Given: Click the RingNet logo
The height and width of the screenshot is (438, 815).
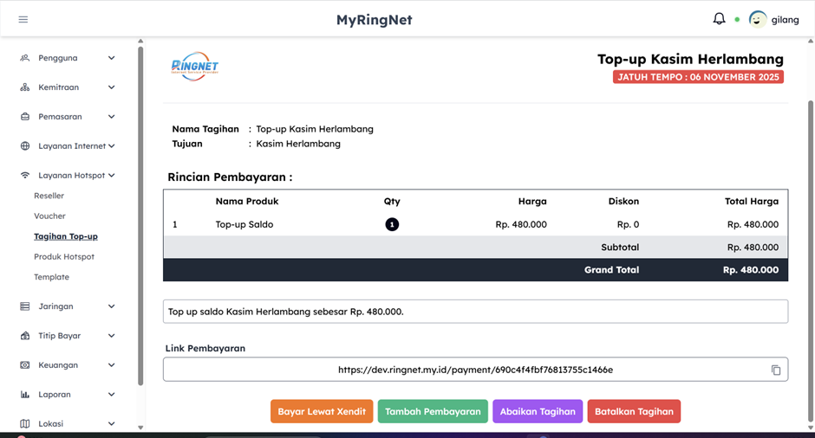Looking at the screenshot, I should pos(195,67).
